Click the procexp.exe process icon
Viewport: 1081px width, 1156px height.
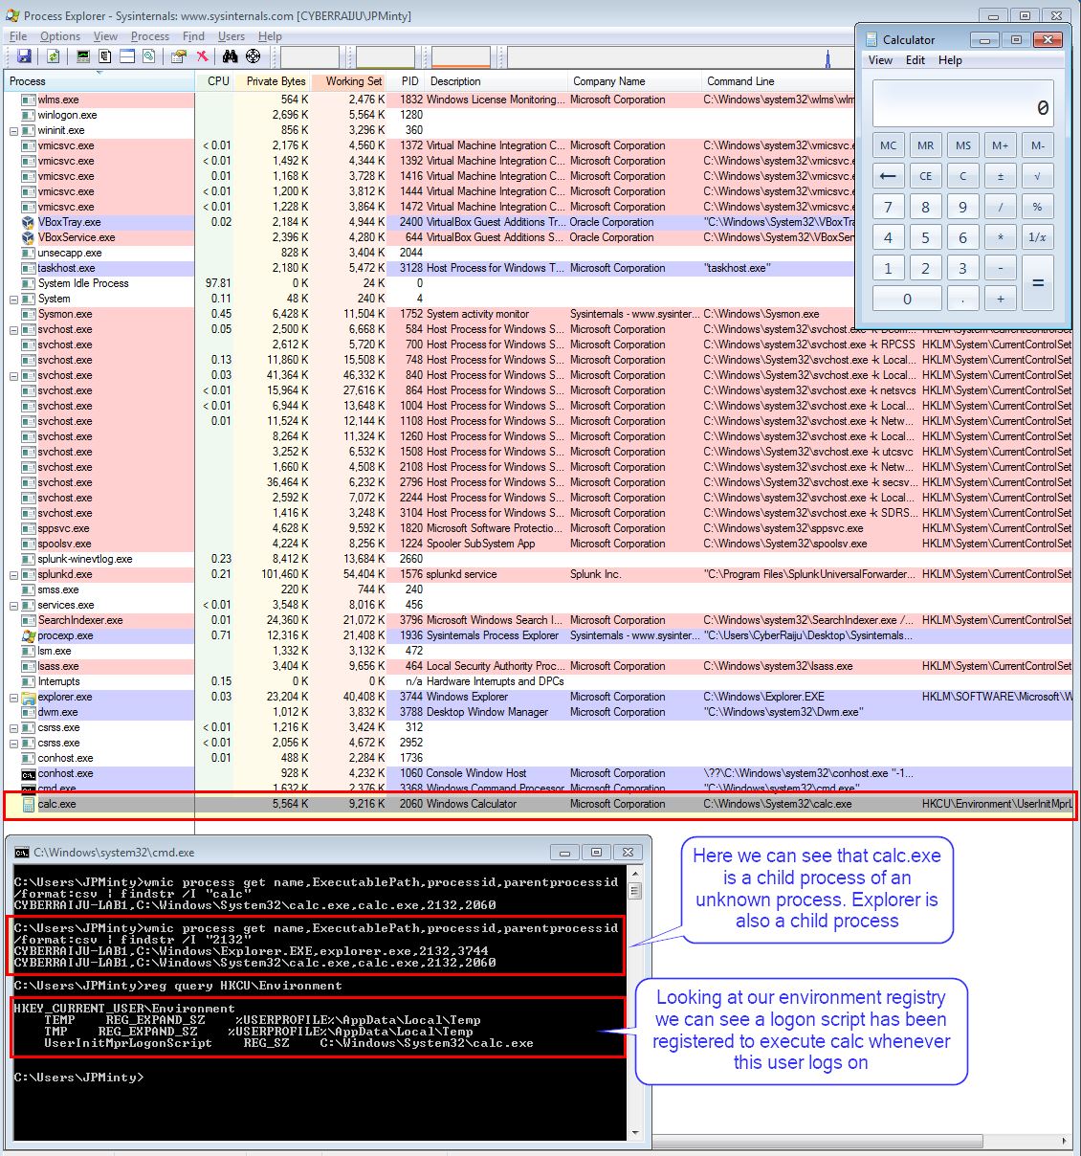(x=28, y=635)
